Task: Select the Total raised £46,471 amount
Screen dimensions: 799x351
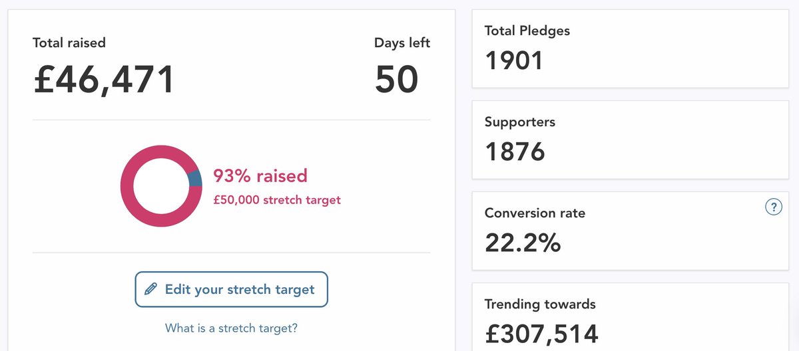Action: click(104, 79)
